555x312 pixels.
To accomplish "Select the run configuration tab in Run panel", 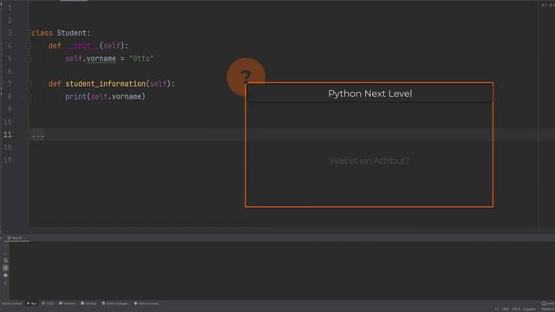I will (16, 238).
